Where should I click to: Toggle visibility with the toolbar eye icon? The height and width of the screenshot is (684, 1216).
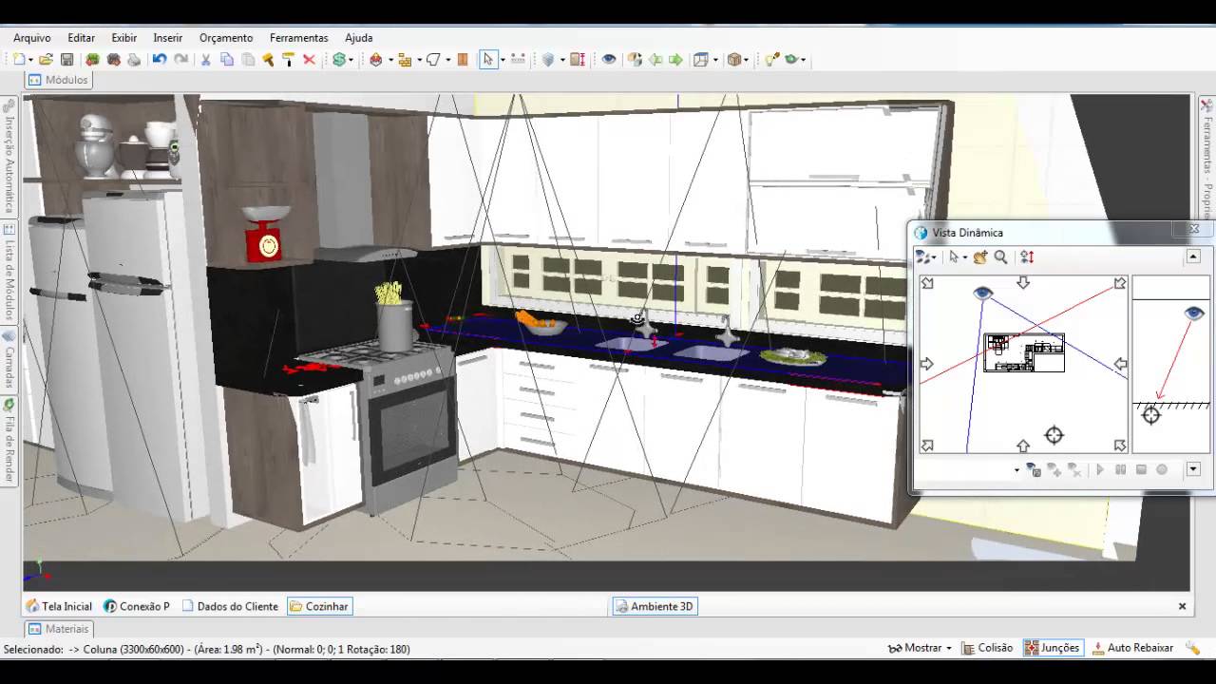[608, 59]
